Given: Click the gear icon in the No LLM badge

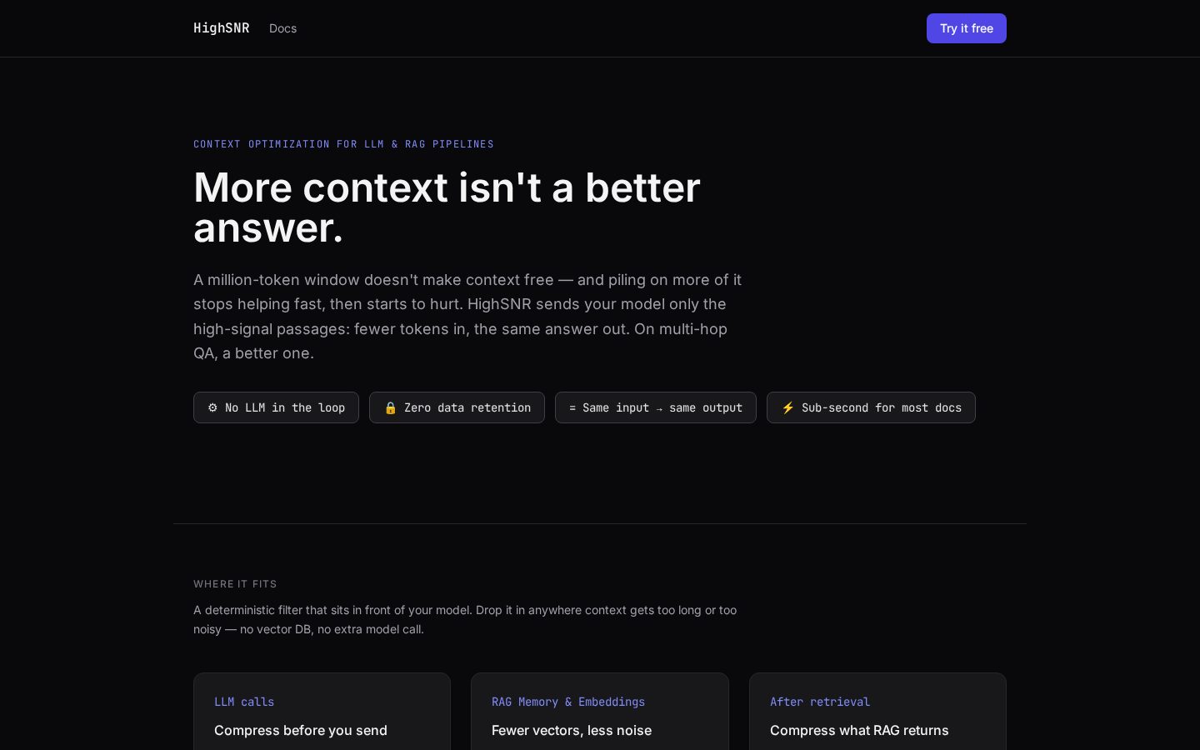Looking at the screenshot, I should 212,407.
